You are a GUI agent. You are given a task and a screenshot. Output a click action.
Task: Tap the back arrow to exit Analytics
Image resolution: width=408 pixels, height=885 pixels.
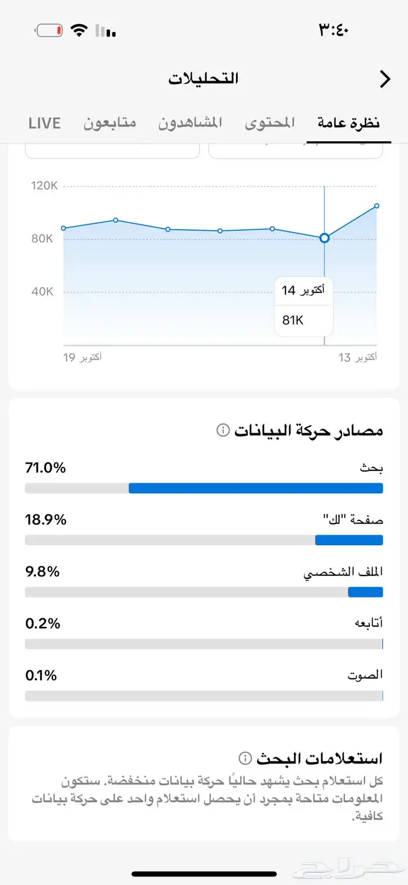pos(385,79)
